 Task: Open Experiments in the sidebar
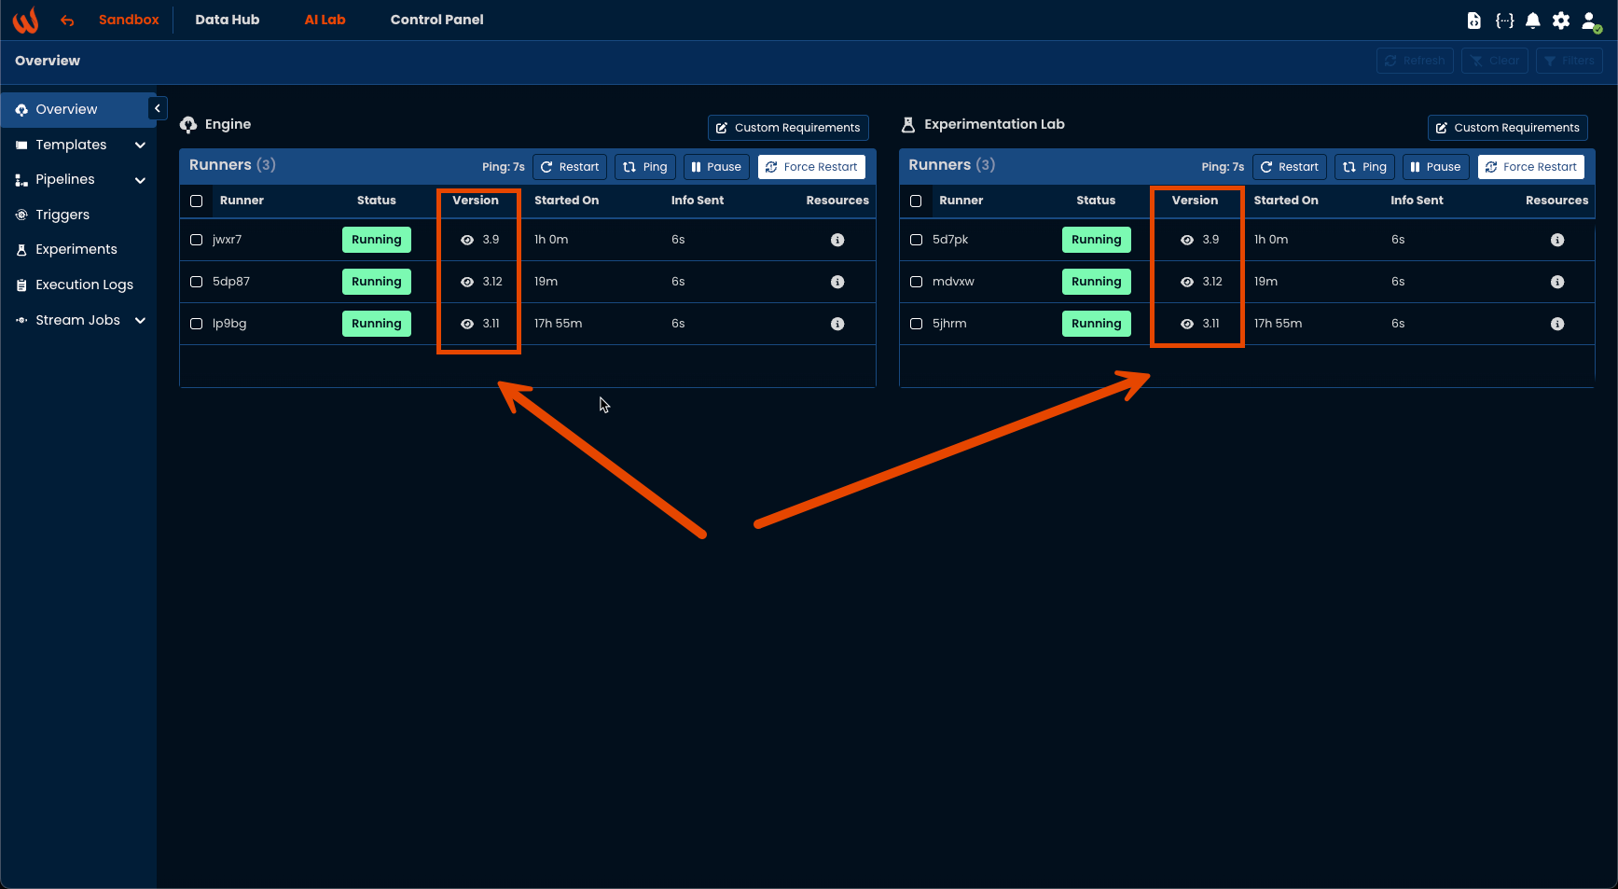pyautogui.click(x=76, y=249)
